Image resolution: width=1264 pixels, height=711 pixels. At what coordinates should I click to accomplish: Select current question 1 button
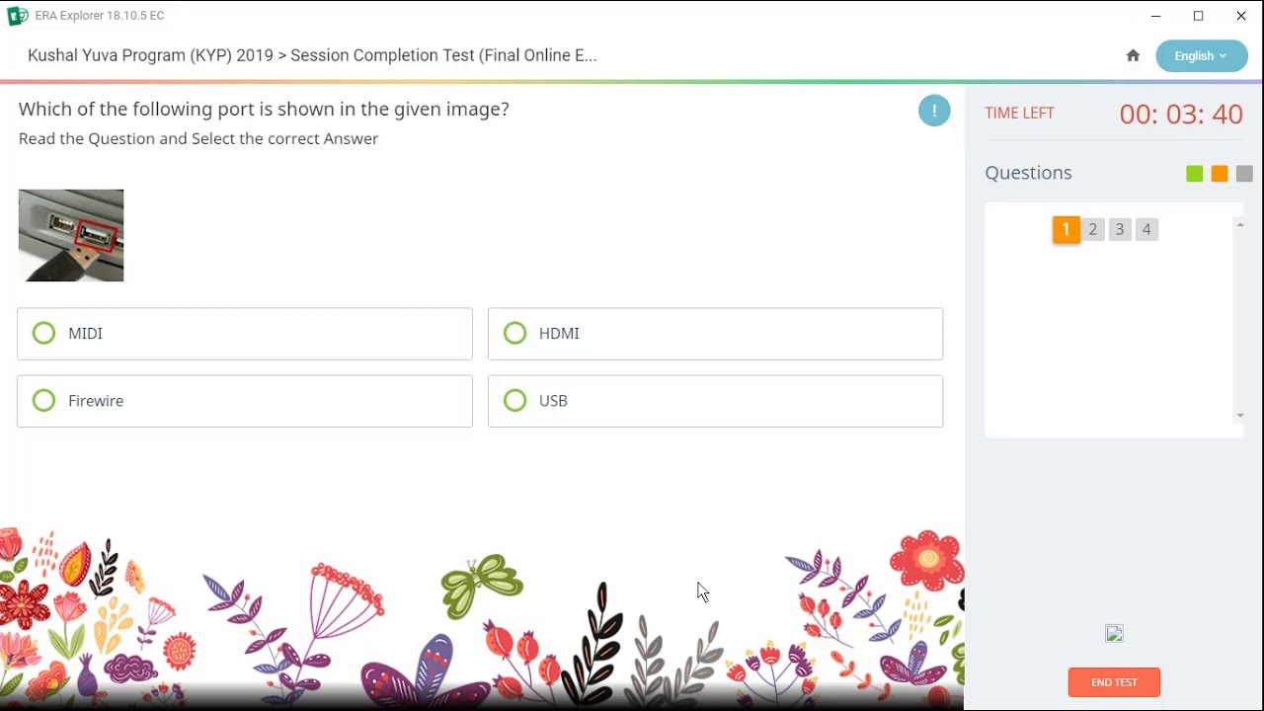tap(1066, 229)
